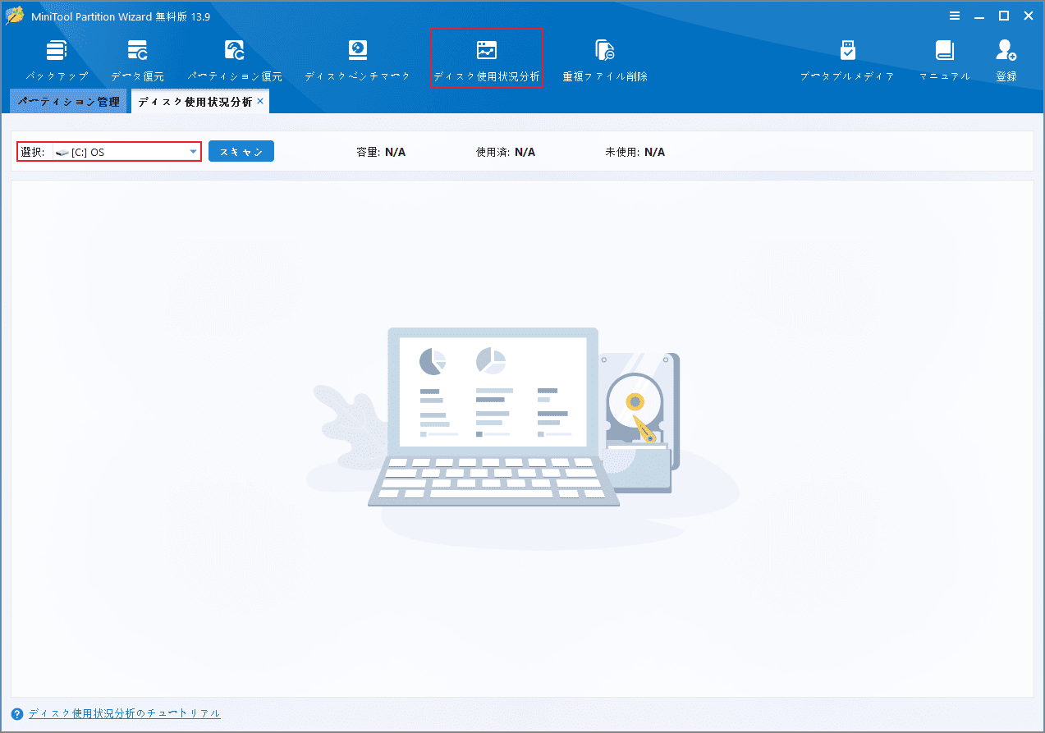The width and height of the screenshot is (1045, 733).
Task: Open the バックアップ (Backup) tool
Action: pyautogui.click(x=56, y=61)
